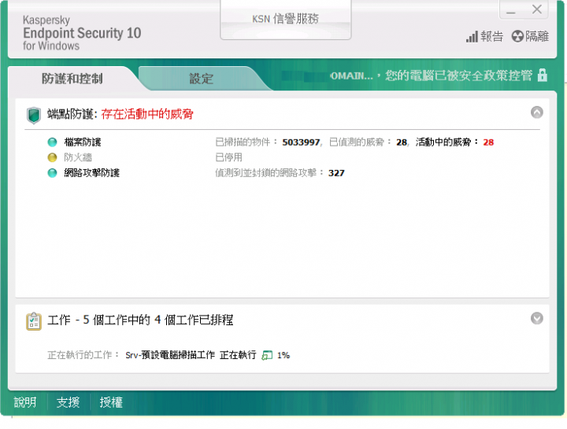Click the 工作 - 5 個工作中的 4 個工作已排程 heading
The height and width of the screenshot is (429, 567).
point(140,320)
